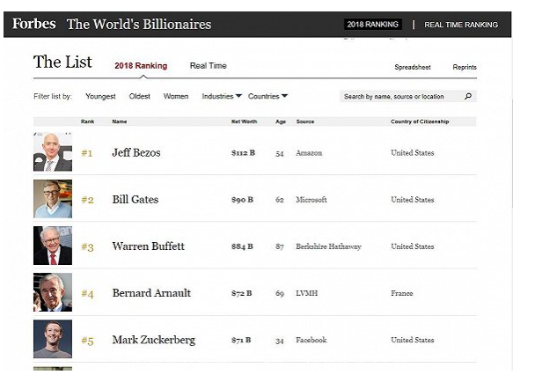Open Bill Gates profile photo
The image size is (535, 382).
[53, 199]
